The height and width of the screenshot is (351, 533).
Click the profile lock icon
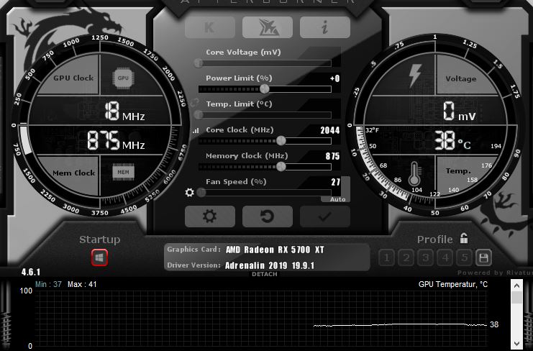464,238
